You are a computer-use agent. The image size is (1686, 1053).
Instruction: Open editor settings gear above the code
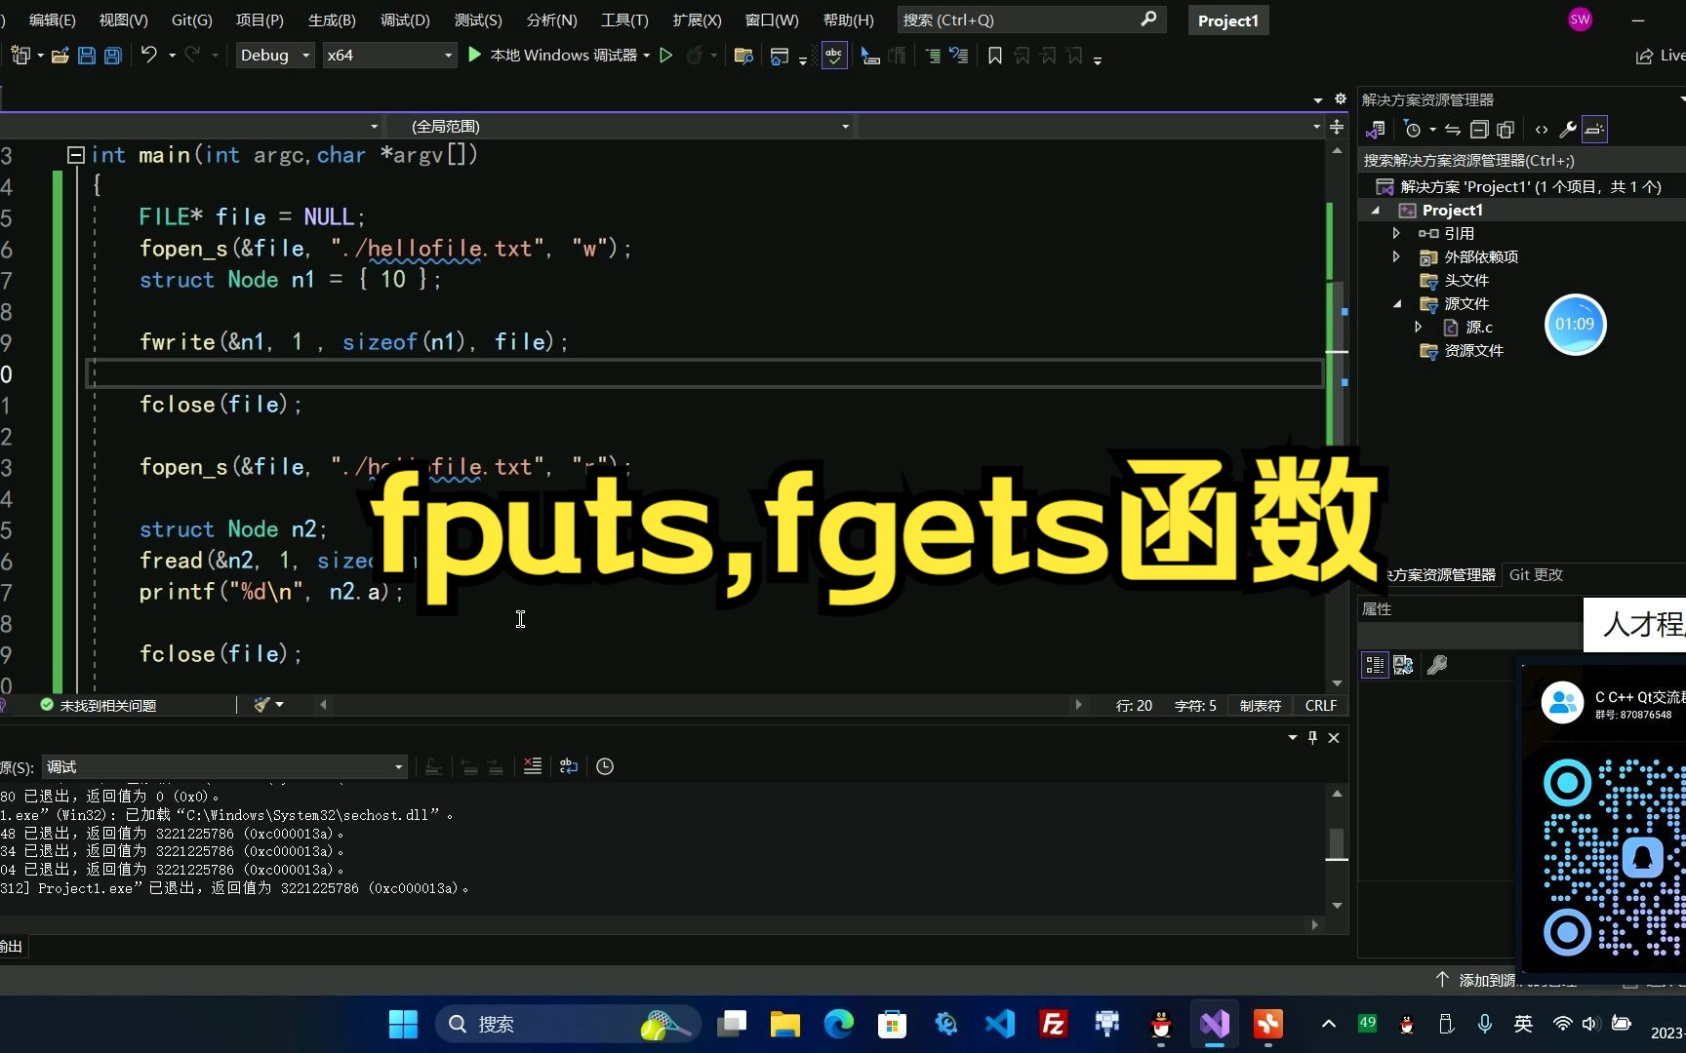coord(1341,98)
